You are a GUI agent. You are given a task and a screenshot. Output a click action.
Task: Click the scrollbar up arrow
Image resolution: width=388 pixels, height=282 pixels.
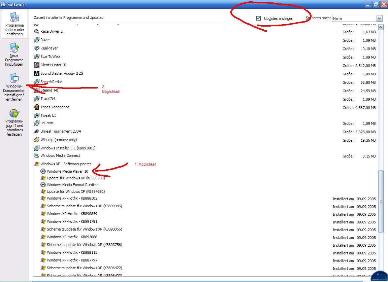click(381, 27)
